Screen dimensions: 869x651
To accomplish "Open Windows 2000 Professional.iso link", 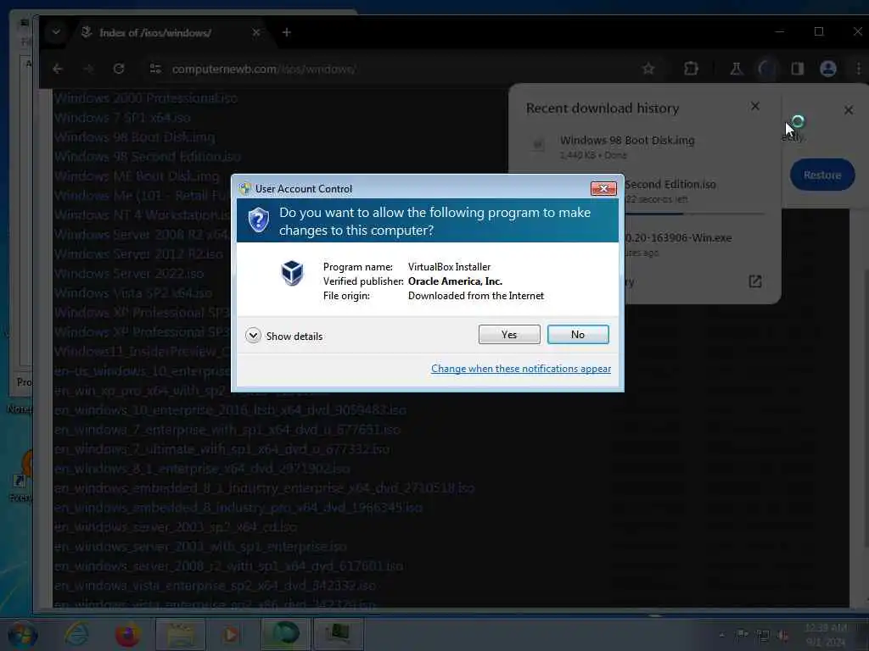I will [146, 98].
